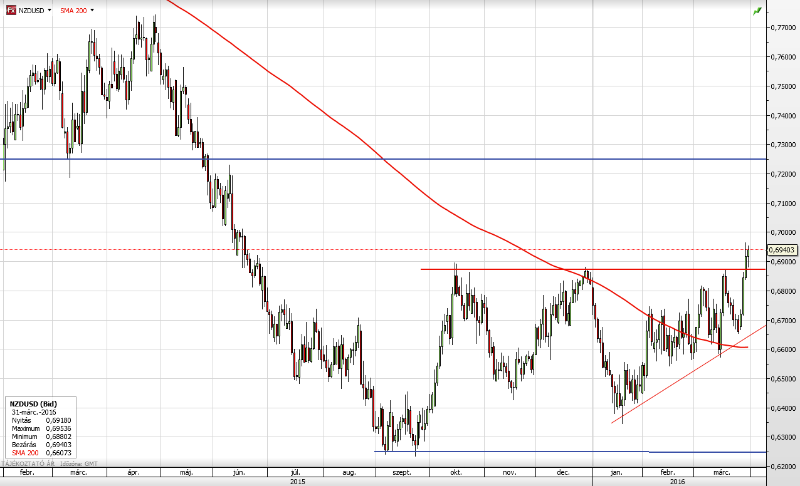Click the dec. month label on time axis
This screenshot has width=800, height=486.
click(x=562, y=473)
